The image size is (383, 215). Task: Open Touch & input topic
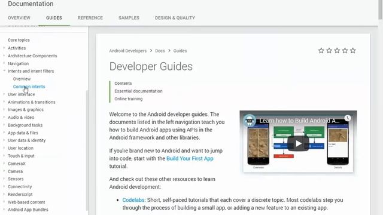(21, 156)
